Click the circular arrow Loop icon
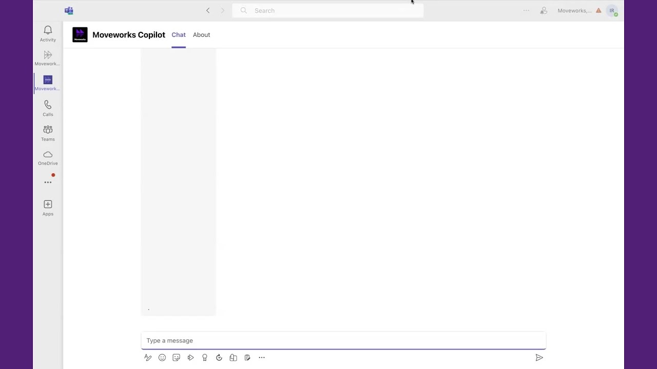The height and width of the screenshot is (369, 657). [x=219, y=358]
